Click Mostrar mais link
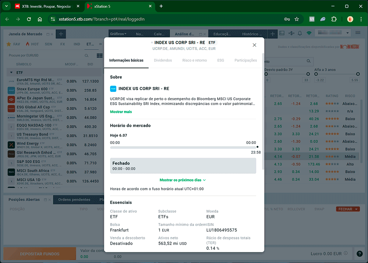 tap(121, 112)
